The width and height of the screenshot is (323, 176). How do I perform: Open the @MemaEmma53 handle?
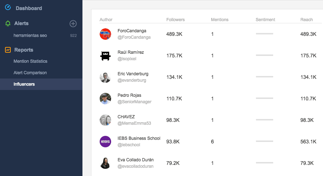pos(134,123)
